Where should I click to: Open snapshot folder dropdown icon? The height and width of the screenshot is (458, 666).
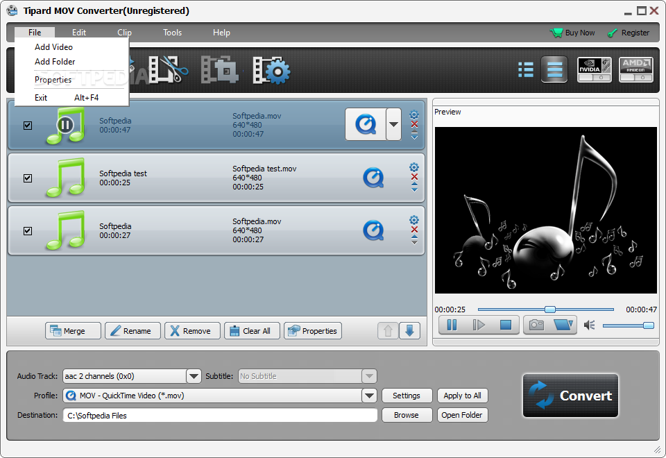click(563, 325)
